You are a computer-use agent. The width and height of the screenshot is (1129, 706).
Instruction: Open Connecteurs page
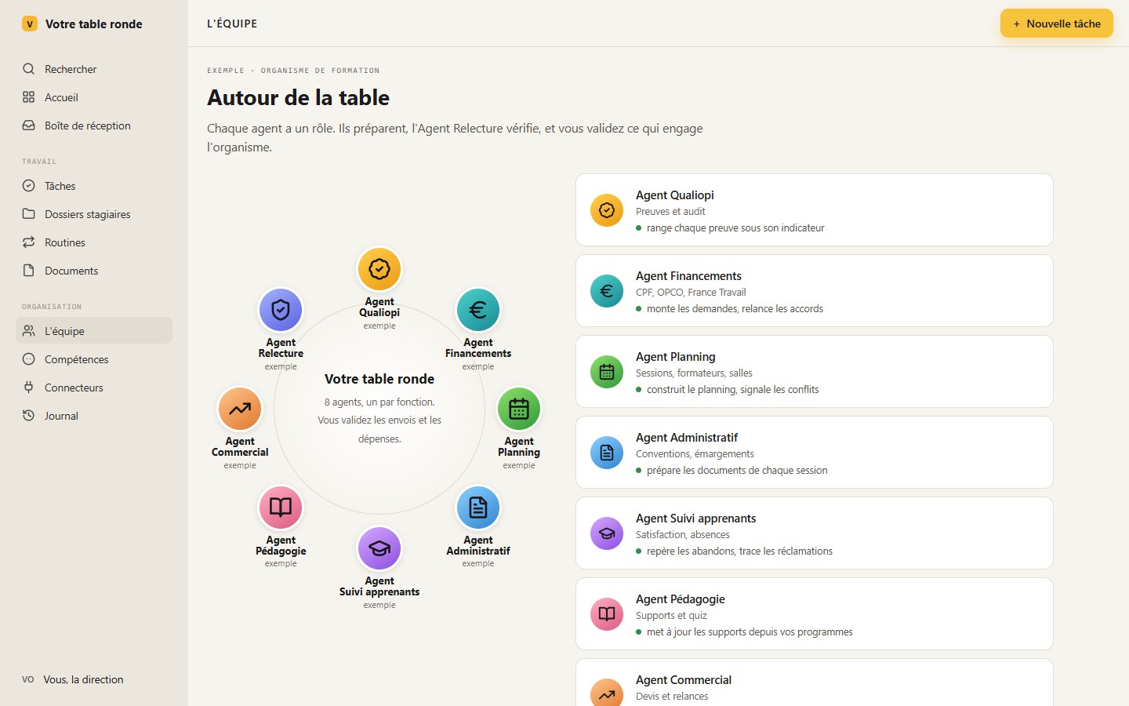[x=94, y=388]
